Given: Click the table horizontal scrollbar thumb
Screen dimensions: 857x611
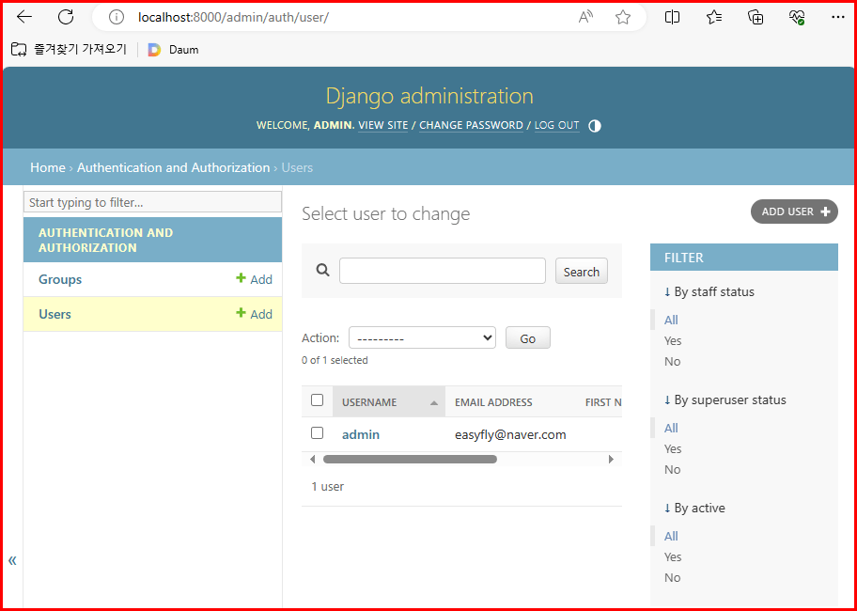Looking at the screenshot, I should (x=410, y=460).
